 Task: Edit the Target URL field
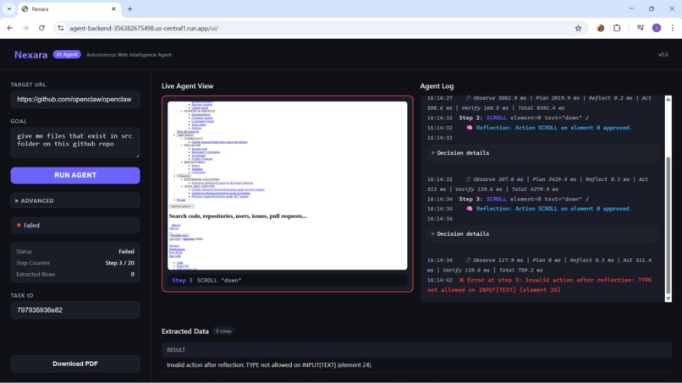click(x=75, y=99)
